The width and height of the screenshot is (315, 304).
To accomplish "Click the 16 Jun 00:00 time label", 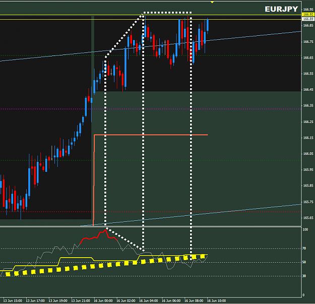I will 103,300.
